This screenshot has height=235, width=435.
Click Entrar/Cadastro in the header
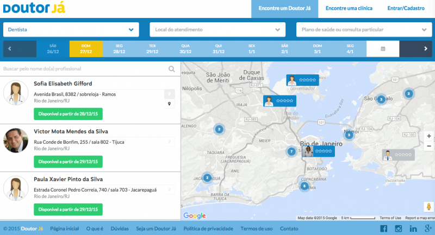tap(406, 9)
